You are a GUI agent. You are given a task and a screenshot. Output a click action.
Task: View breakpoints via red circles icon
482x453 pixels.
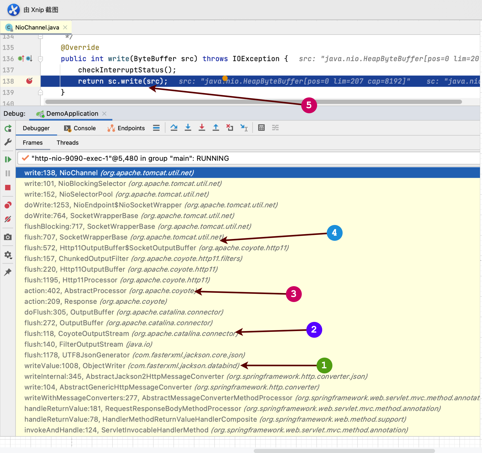point(8,205)
